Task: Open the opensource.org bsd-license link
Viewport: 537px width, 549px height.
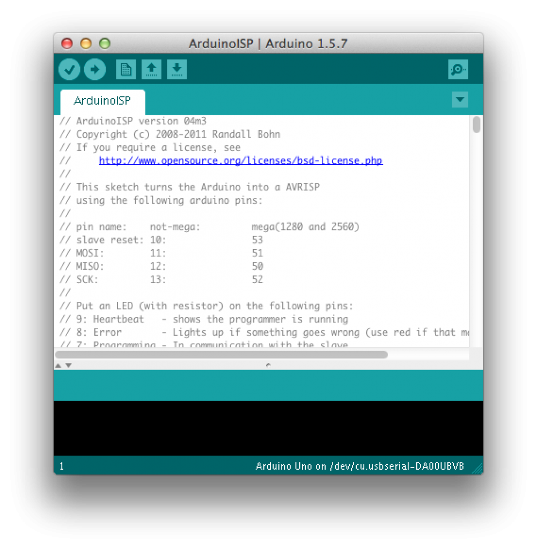Action: pyautogui.click(x=240, y=161)
